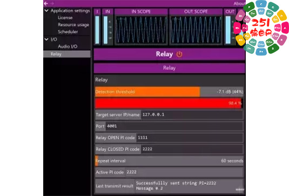Open the About link
The image size is (289, 196).
pos(239,3)
